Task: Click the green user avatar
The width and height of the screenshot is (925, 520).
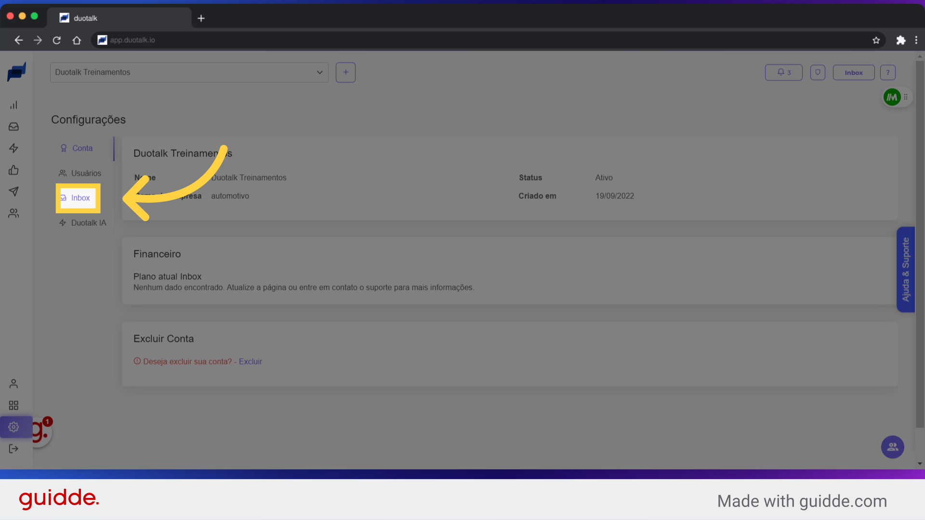Action: pos(892,97)
